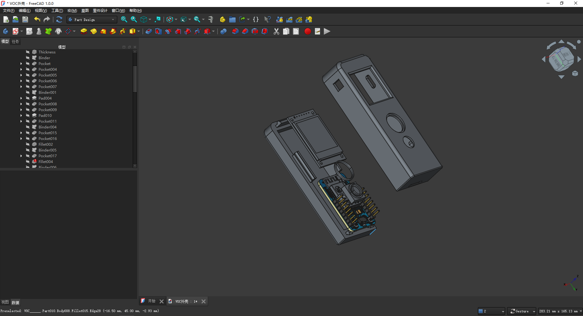Select the Pocket tool
Viewport: 583px width, 316px height.
[149, 31]
